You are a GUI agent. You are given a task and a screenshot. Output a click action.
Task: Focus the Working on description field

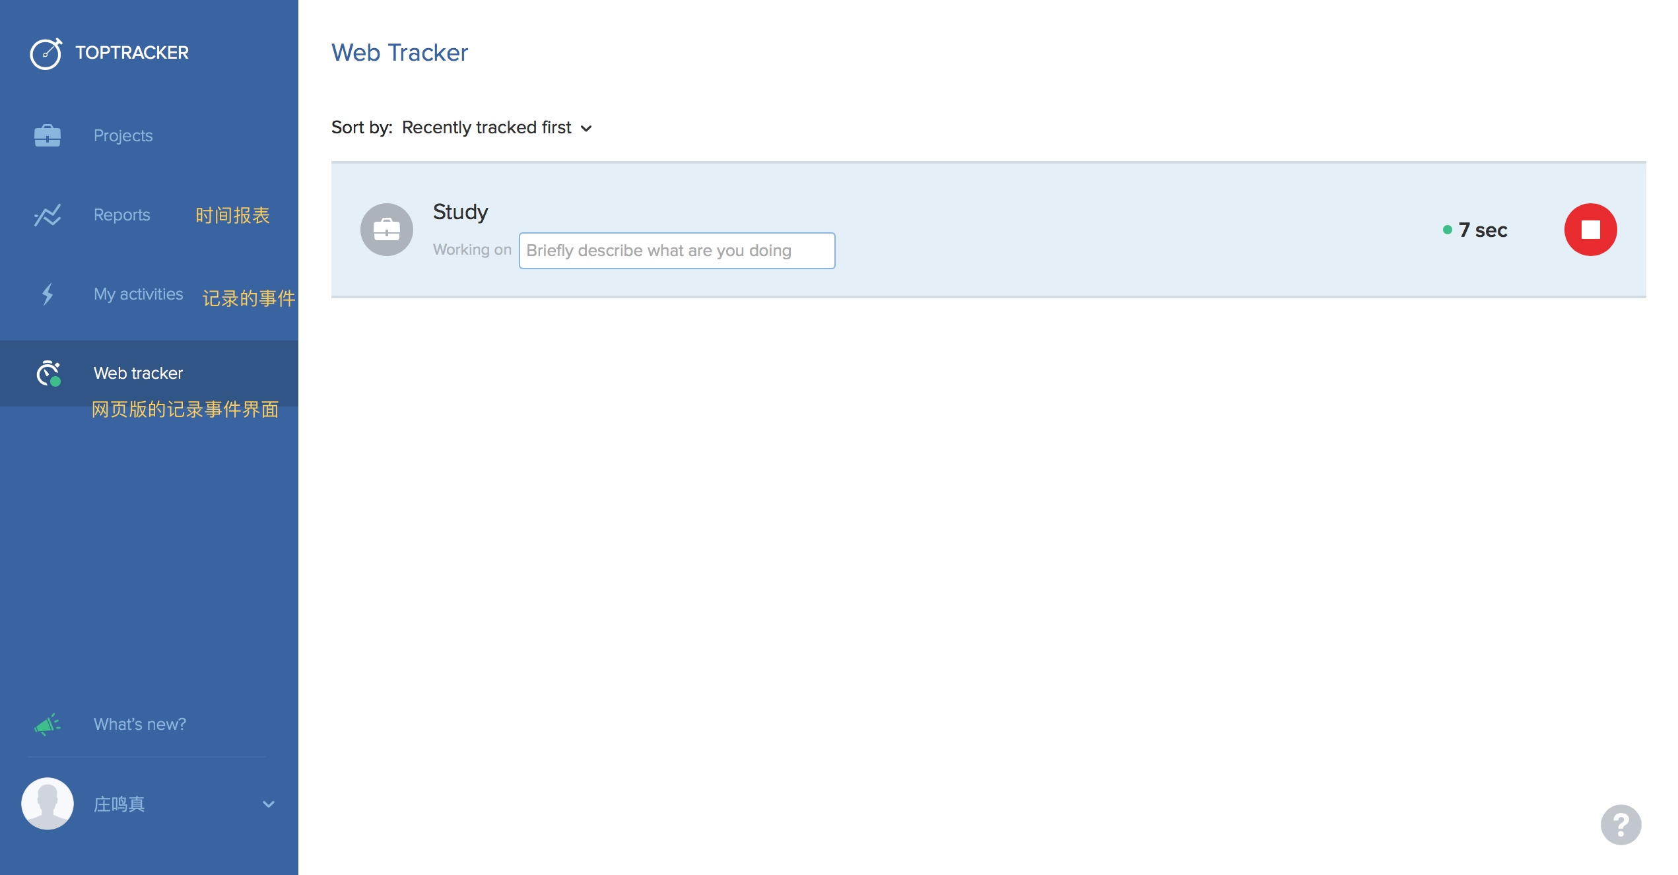pyautogui.click(x=677, y=251)
